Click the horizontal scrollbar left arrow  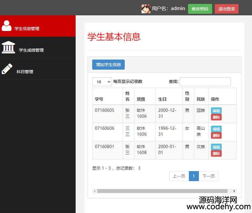[95, 191]
